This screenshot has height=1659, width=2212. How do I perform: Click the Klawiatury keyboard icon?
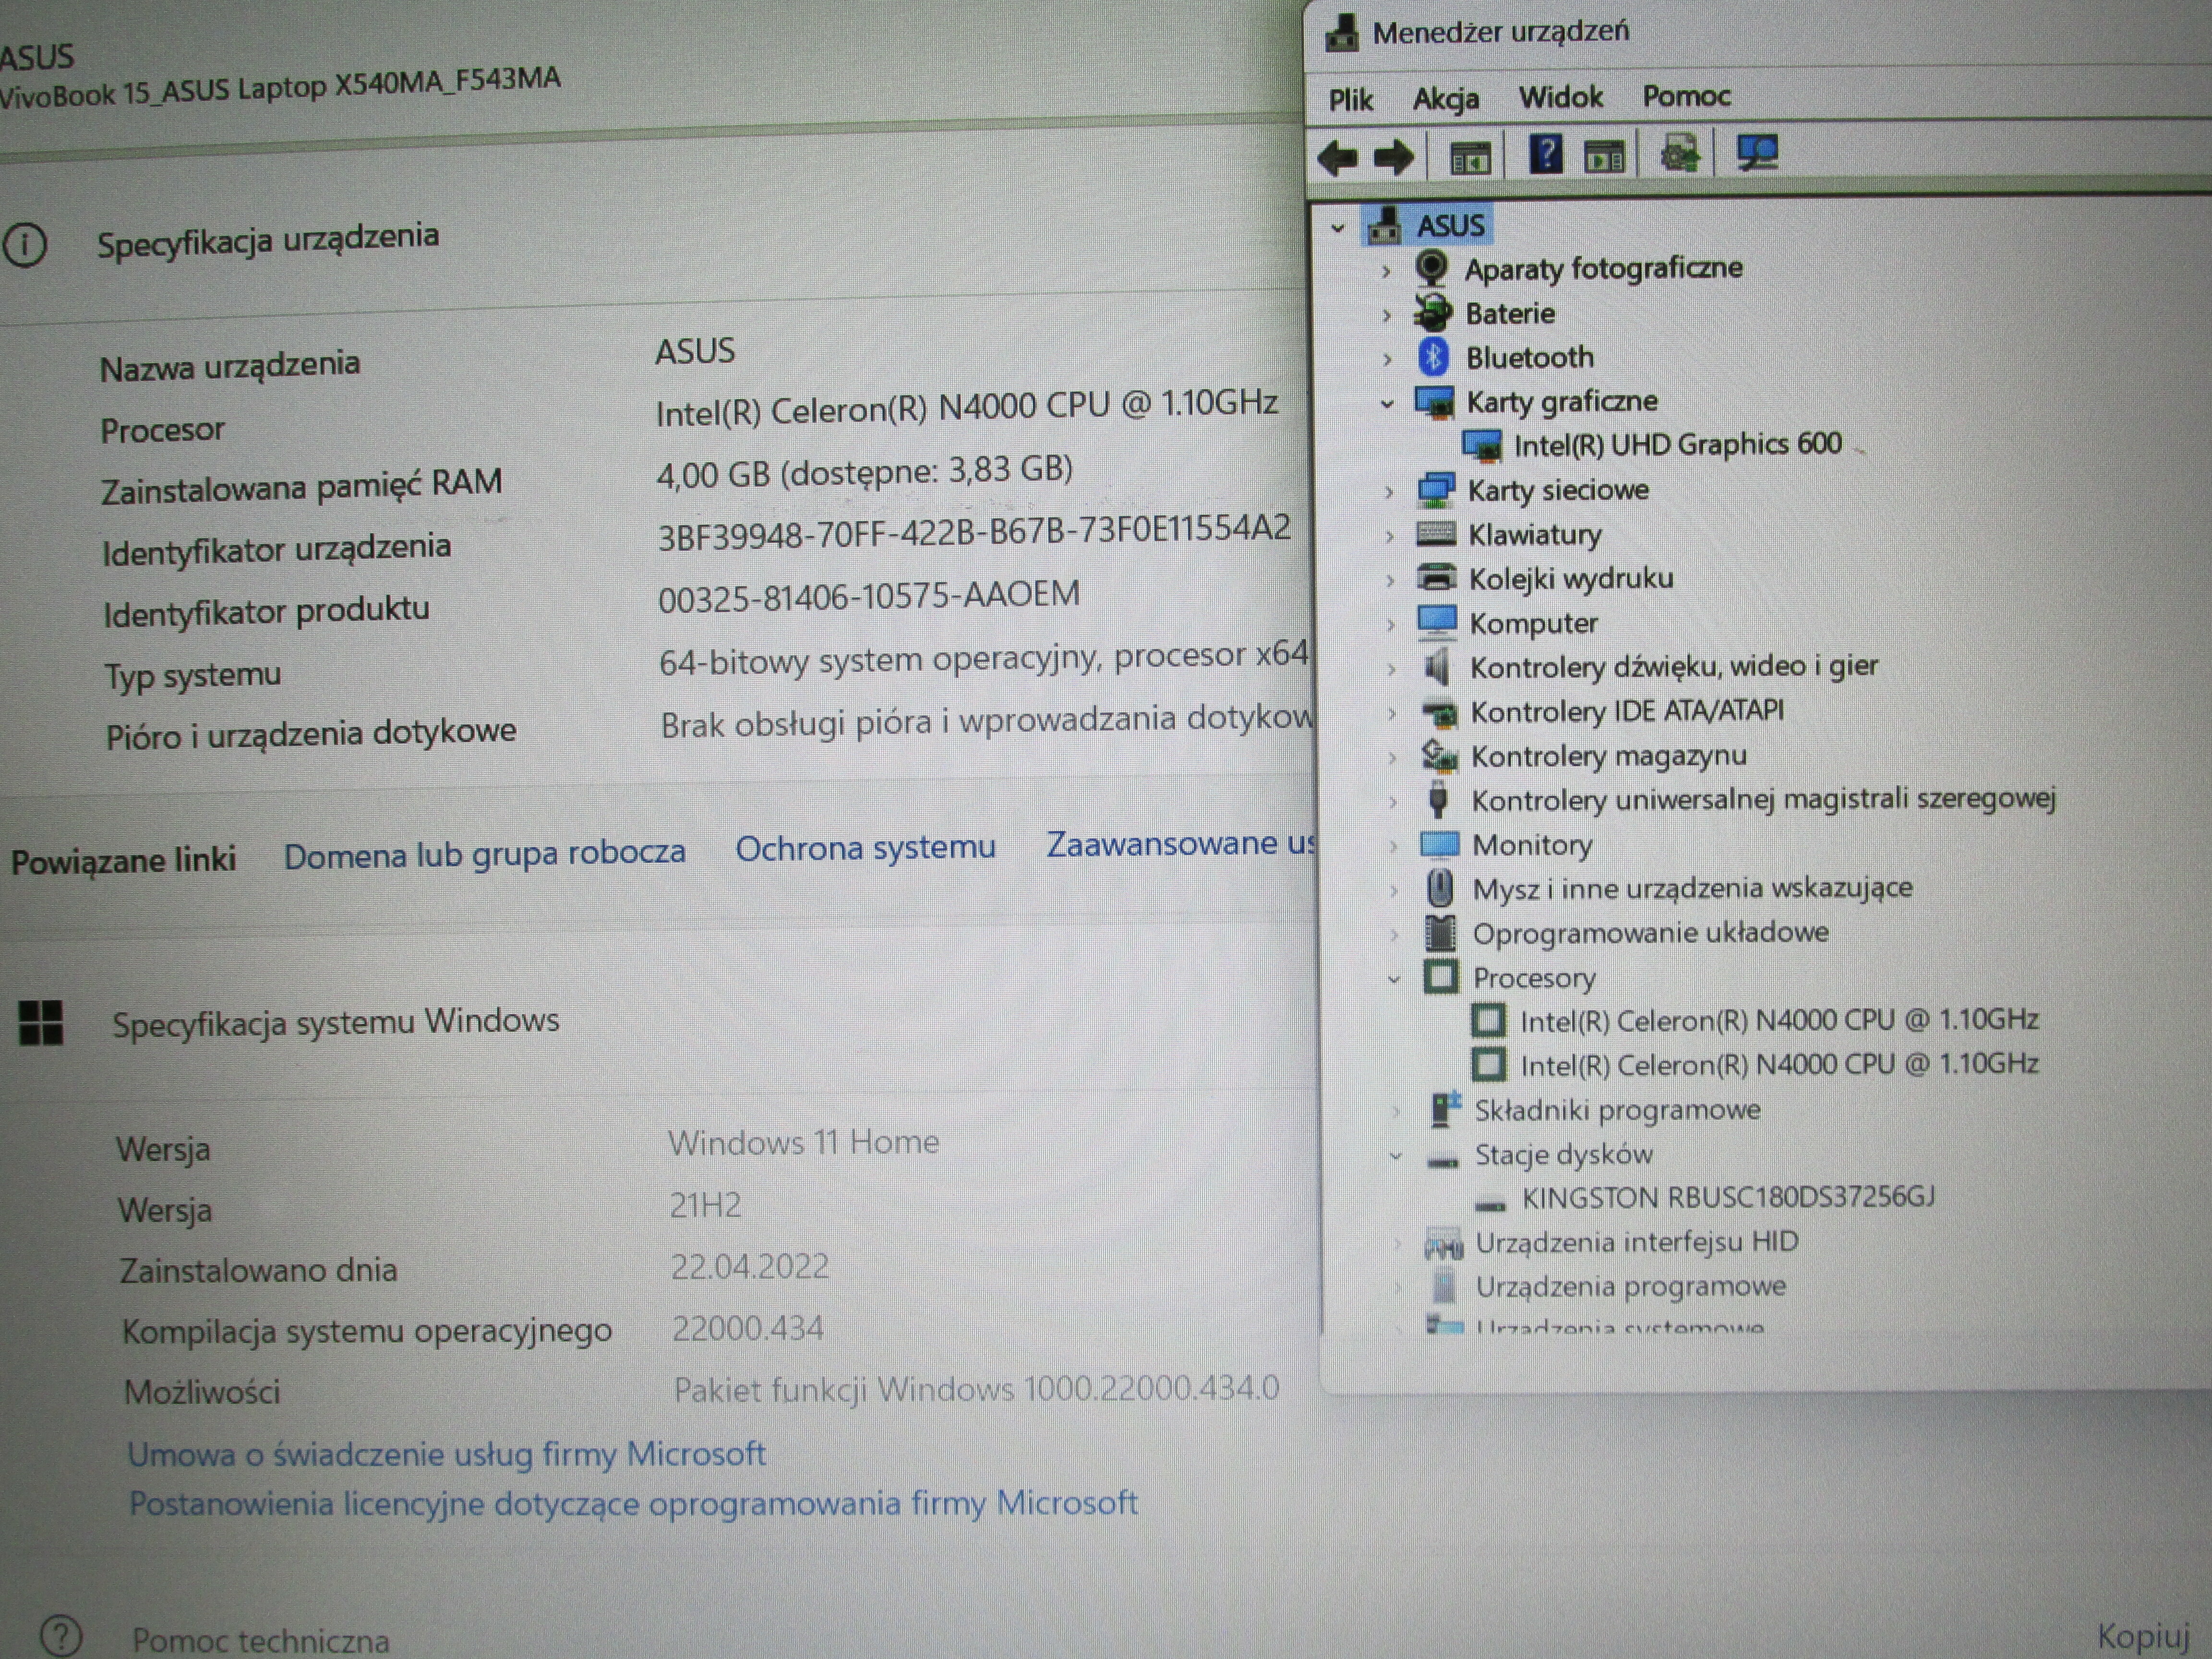(1436, 534)
